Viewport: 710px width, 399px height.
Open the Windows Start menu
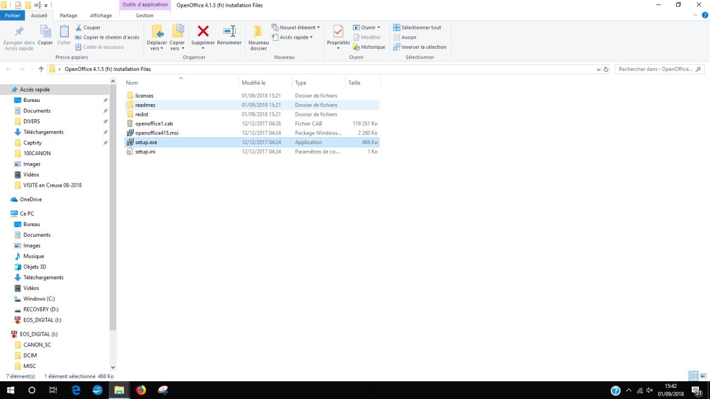click(11, 390)
